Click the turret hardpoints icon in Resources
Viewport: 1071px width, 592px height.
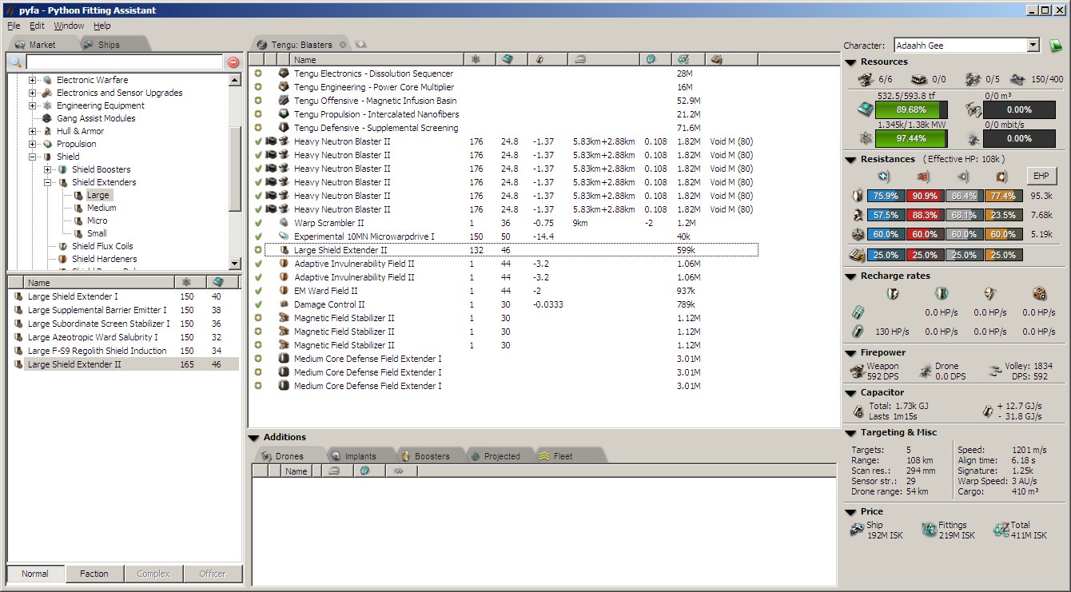point(864,79)
